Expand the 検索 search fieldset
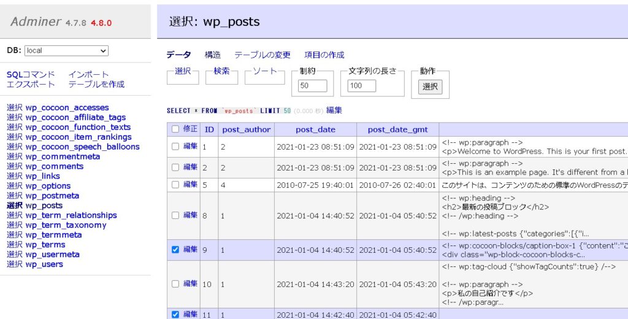 click(x=221, y=71)
